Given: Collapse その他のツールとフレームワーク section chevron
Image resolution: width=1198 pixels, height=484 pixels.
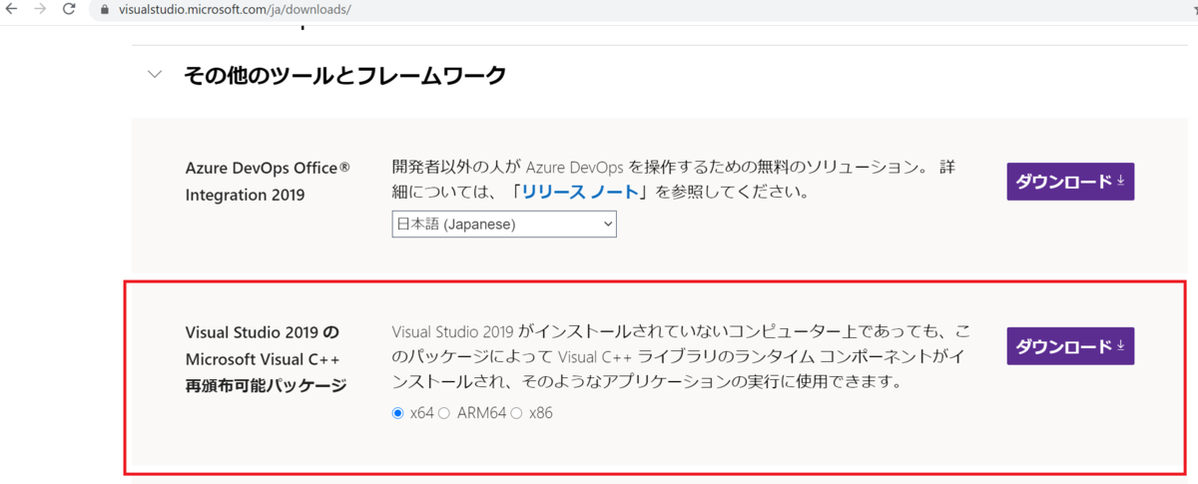Looking at the screenshot, I should point(154,74).
